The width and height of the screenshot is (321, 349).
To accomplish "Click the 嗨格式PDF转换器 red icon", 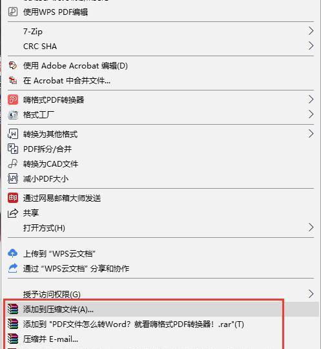I will (13, 100).
